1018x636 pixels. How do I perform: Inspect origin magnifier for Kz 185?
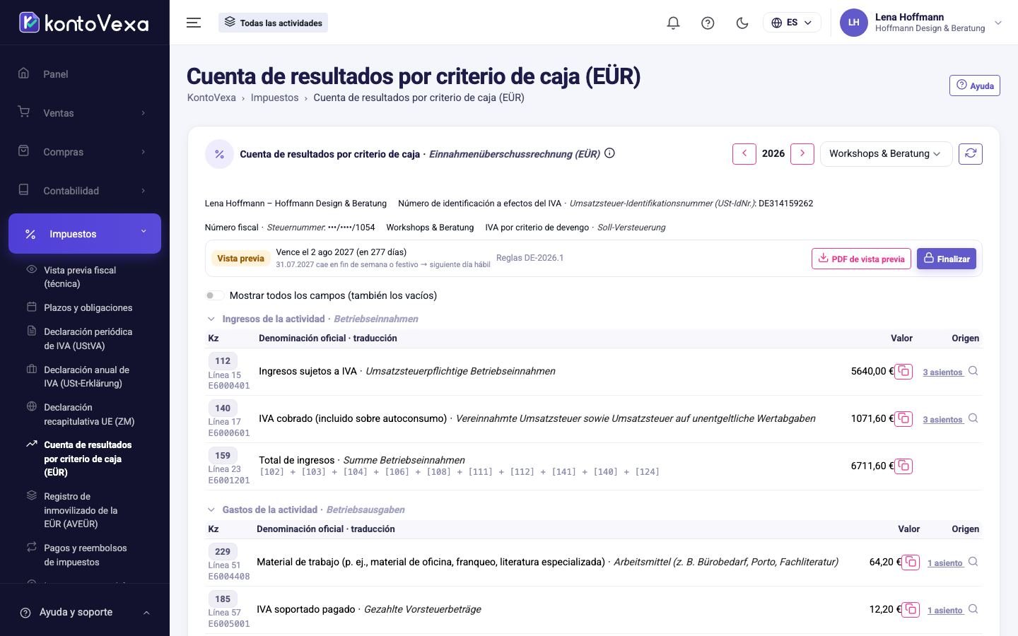click(973, 609)
